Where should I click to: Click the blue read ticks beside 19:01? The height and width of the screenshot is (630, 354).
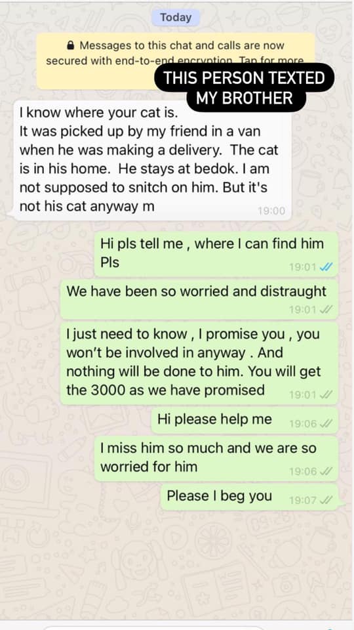coord(326,267)
